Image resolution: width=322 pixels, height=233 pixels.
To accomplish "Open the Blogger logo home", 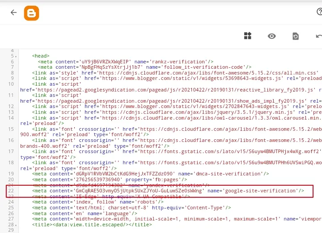I will click(x=31, y=13).
